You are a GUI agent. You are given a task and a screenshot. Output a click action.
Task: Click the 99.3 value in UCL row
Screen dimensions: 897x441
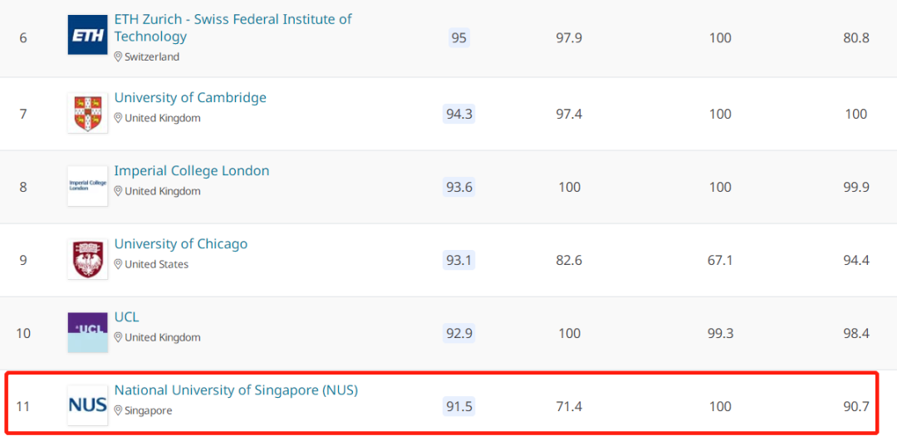pos(720,334)
